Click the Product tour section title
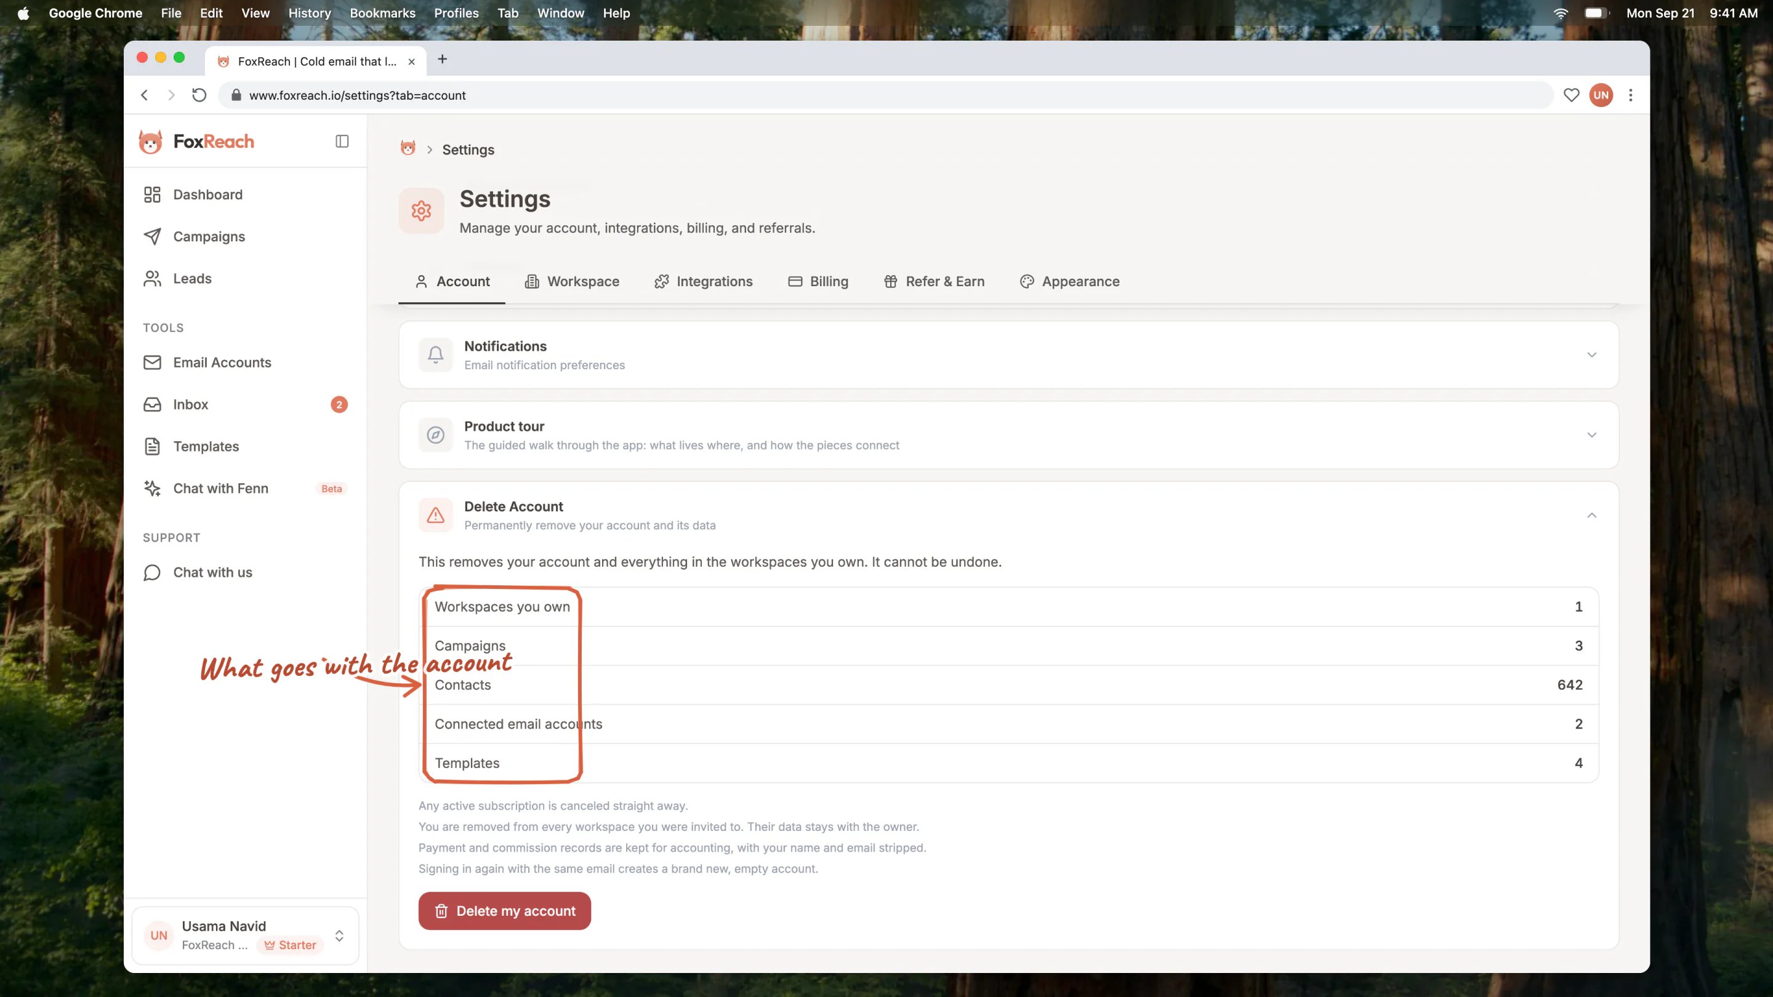The image size is (1773, 997). click(x=504, y=426)
